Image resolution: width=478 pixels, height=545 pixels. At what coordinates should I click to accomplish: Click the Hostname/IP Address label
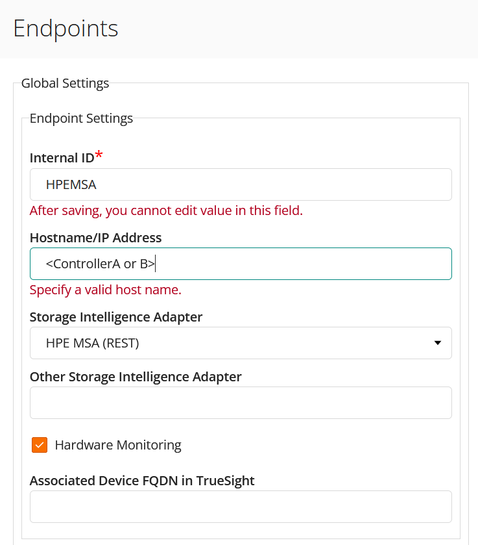tap(95, 237)
